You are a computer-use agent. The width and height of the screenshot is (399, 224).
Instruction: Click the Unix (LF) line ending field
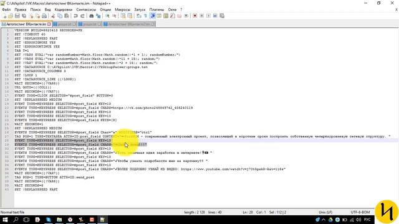click(x=325, y=212)
